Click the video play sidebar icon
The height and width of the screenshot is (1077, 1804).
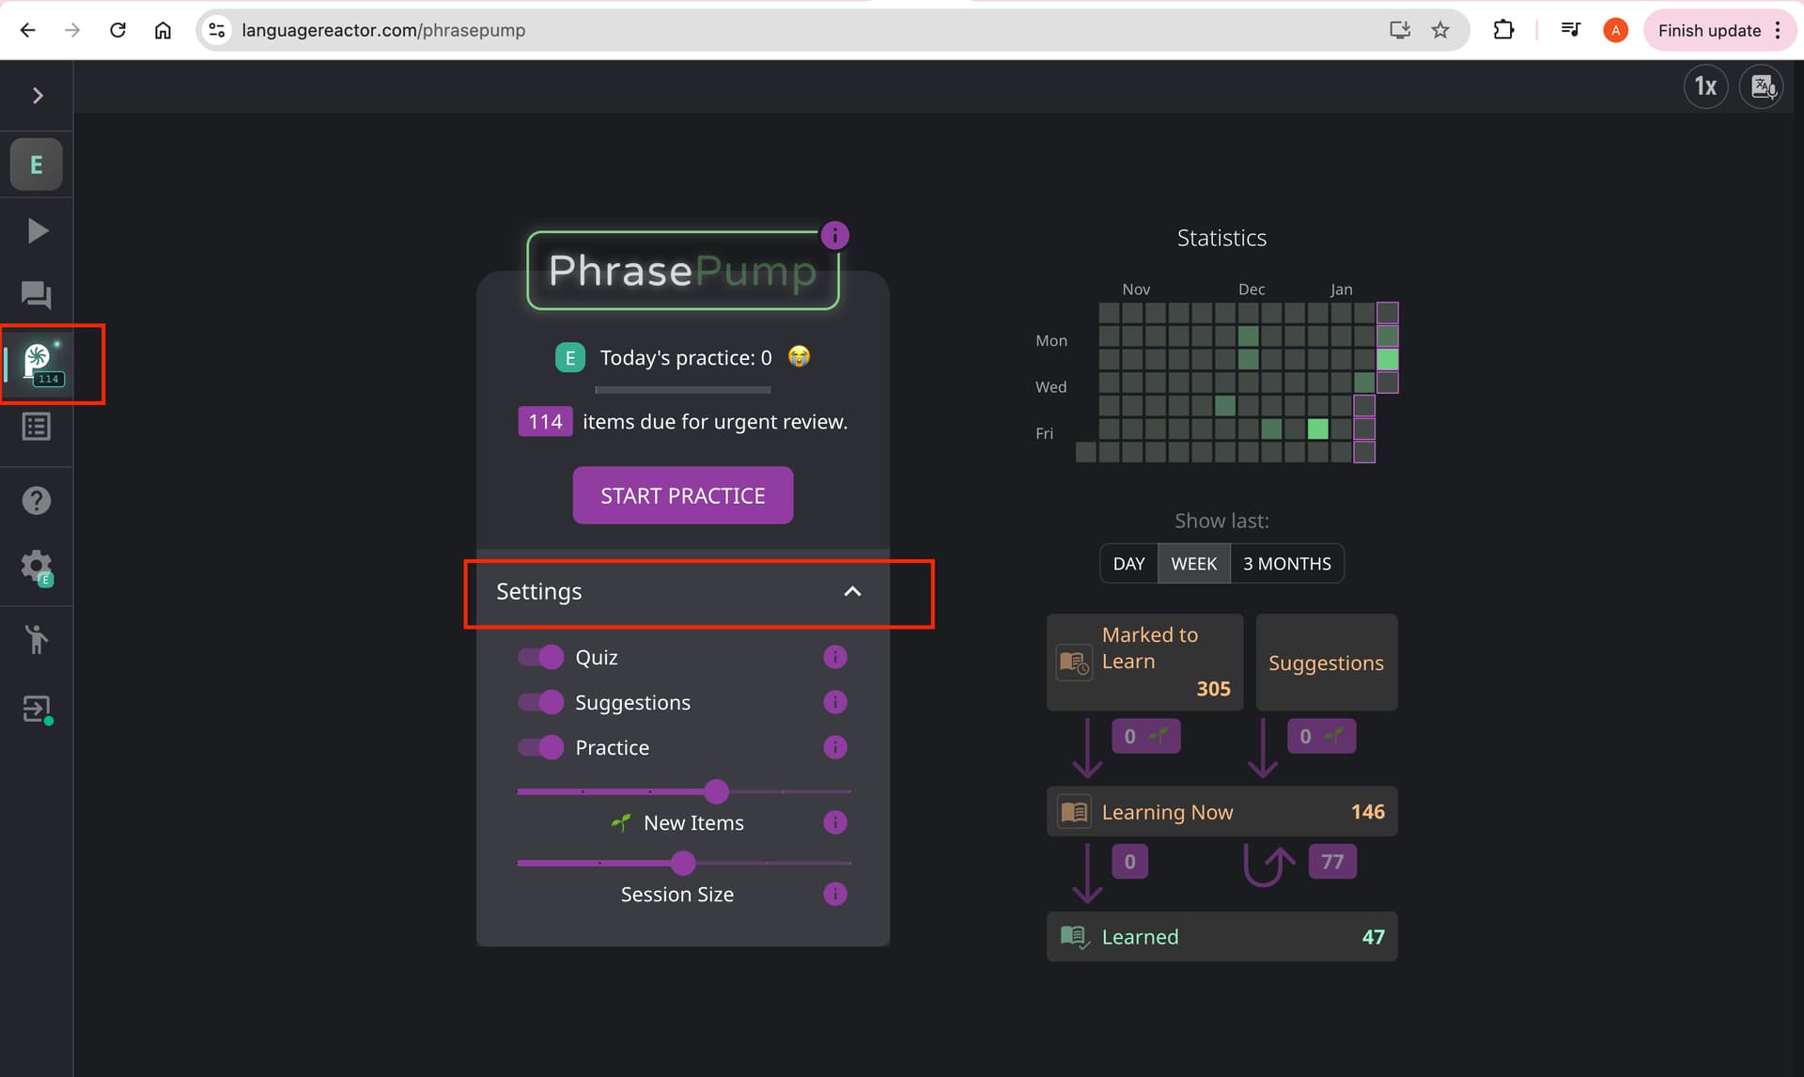tap(37, 231)
